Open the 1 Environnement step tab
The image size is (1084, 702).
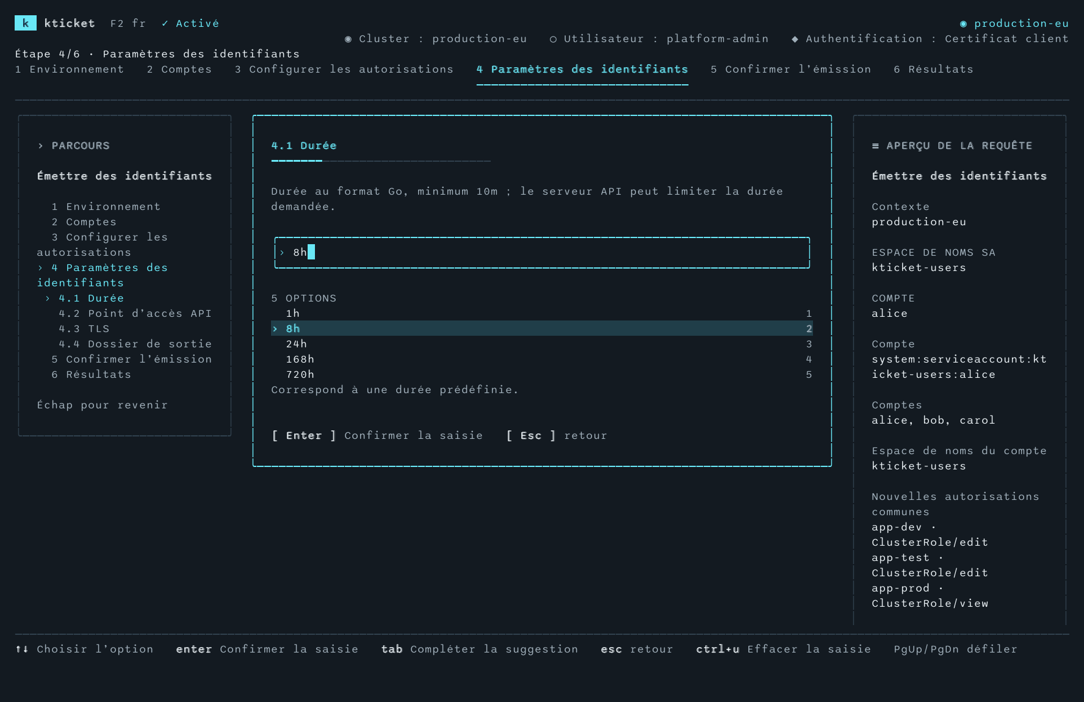[x=70, y=70]
